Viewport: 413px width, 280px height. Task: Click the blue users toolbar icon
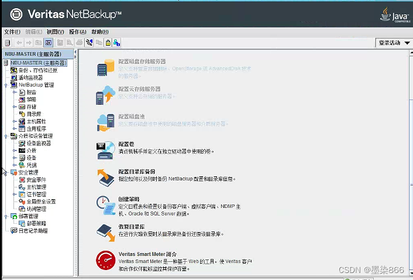click(116, 43)
